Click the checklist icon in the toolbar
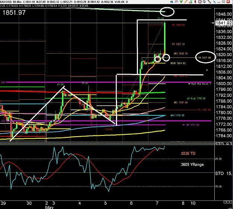 [204, 2]
